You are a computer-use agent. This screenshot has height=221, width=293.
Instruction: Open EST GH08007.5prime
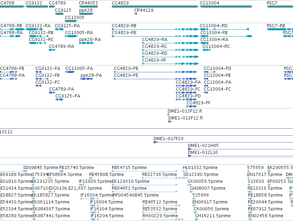coord(207,188)
